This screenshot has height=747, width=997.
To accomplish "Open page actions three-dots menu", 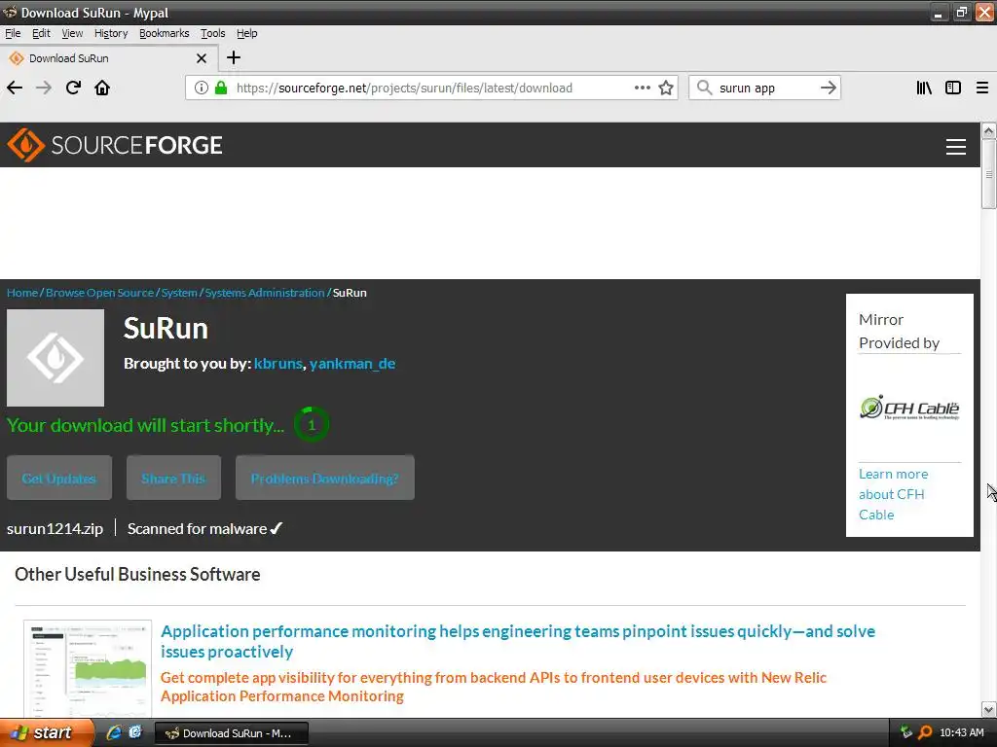I will 643,88.
